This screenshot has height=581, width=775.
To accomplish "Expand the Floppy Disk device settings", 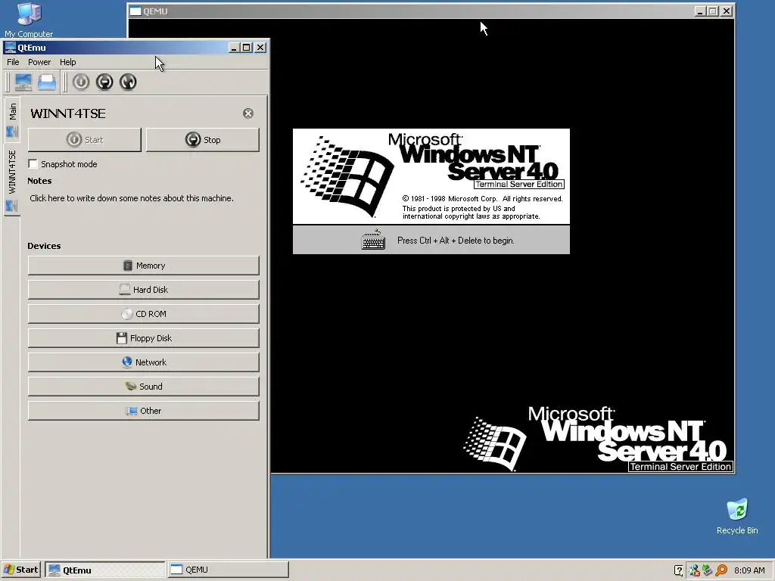I will coord(143,338).
